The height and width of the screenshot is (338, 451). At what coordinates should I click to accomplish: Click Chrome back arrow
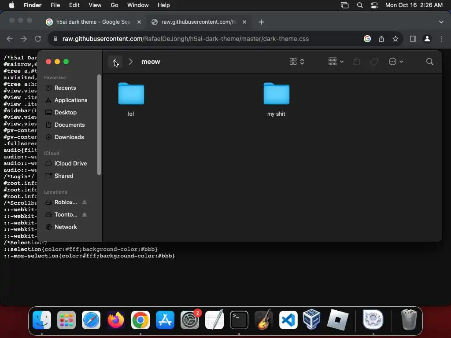pos(10,39)
